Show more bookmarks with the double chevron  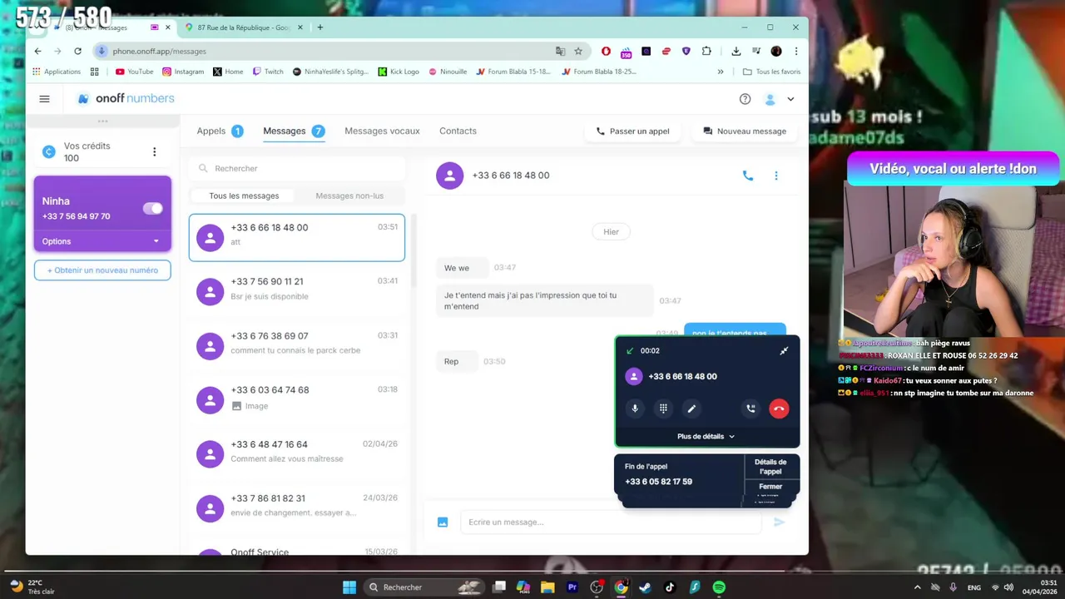click(721, 72)
